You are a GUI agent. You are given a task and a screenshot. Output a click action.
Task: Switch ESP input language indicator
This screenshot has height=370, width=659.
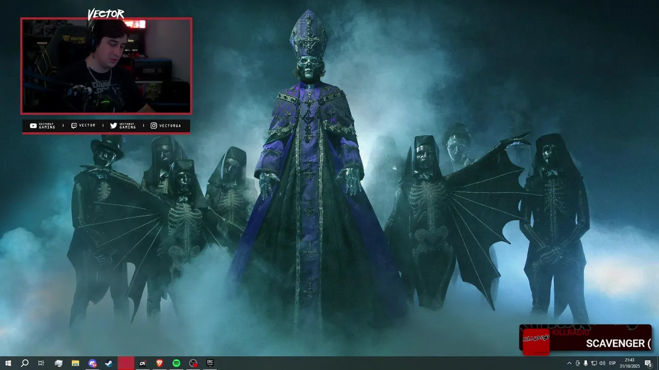point(612,363)
